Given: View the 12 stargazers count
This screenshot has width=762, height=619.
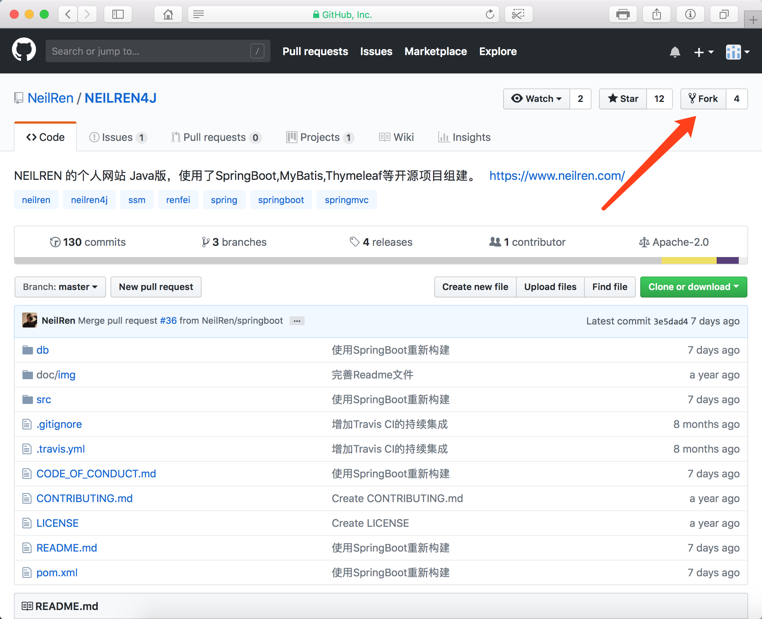Looking at the screenshot, I should point(659,99).
